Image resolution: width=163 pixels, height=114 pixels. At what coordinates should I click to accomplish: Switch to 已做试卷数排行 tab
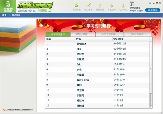click(x=138, y=34)
